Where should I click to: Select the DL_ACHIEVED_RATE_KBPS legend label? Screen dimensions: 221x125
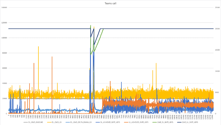pyautogui.click(x=110, y=122)
